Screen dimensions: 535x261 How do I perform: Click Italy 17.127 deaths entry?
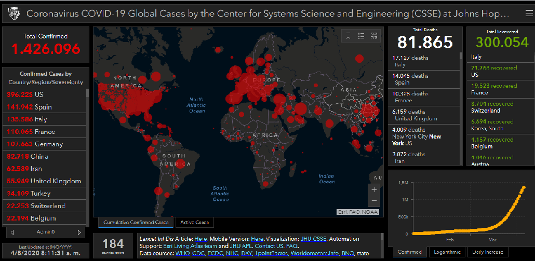click(x=424, y=61)
